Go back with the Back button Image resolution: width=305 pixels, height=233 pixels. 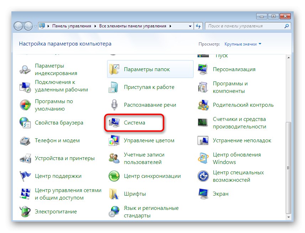tap(19, 26)
